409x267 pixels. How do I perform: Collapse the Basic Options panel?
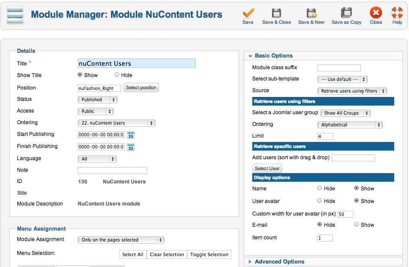pos(323,56)
